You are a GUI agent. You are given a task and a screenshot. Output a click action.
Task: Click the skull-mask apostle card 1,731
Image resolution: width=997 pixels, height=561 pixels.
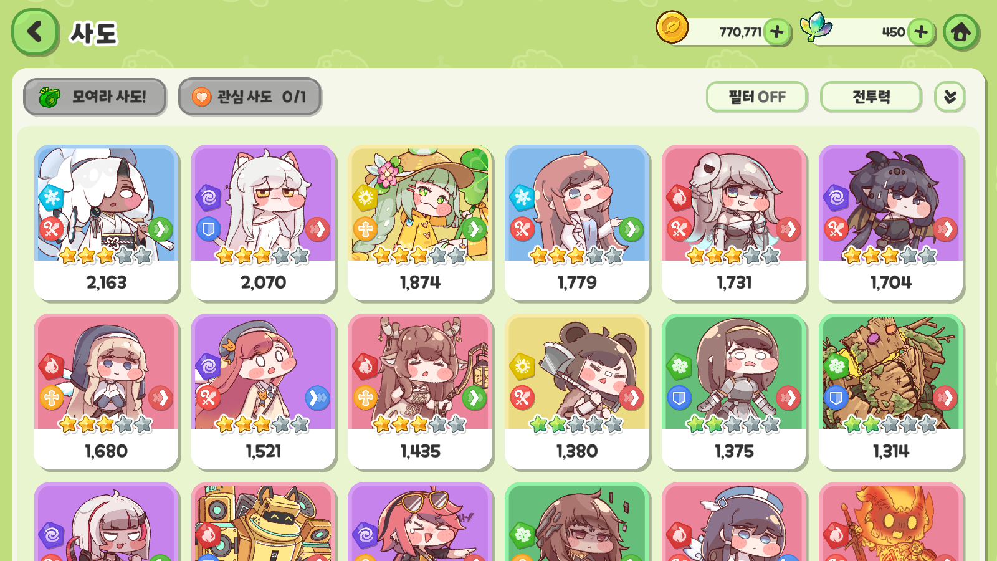point(733,223)
